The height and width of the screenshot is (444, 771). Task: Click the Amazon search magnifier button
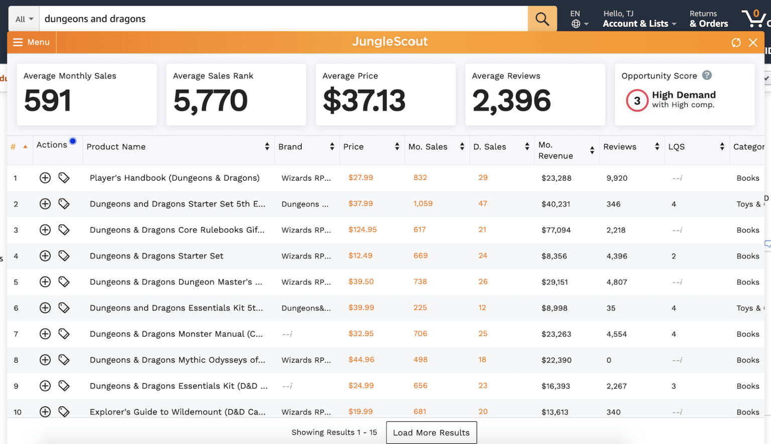(x=542, y=19)
